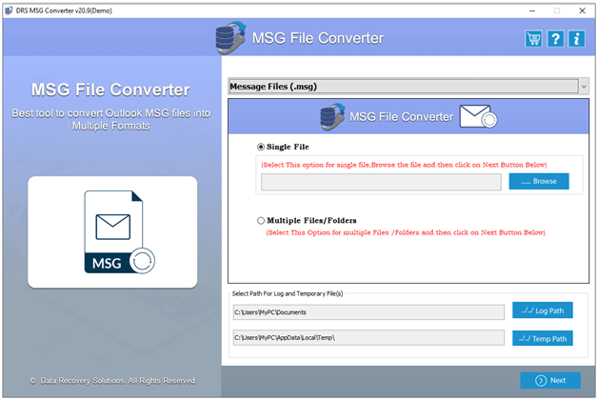Open the Message Files (.msg) combo box

409,87
